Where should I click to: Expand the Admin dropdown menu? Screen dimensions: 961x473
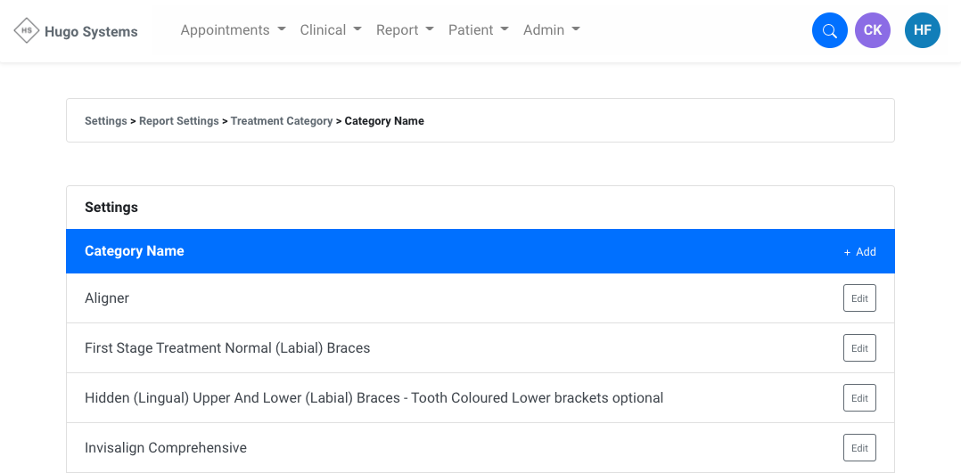[552, 30]
